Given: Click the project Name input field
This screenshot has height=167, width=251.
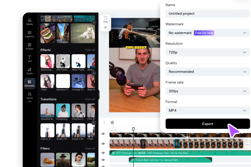Looking at the screenshot, I should pos(208,14).
